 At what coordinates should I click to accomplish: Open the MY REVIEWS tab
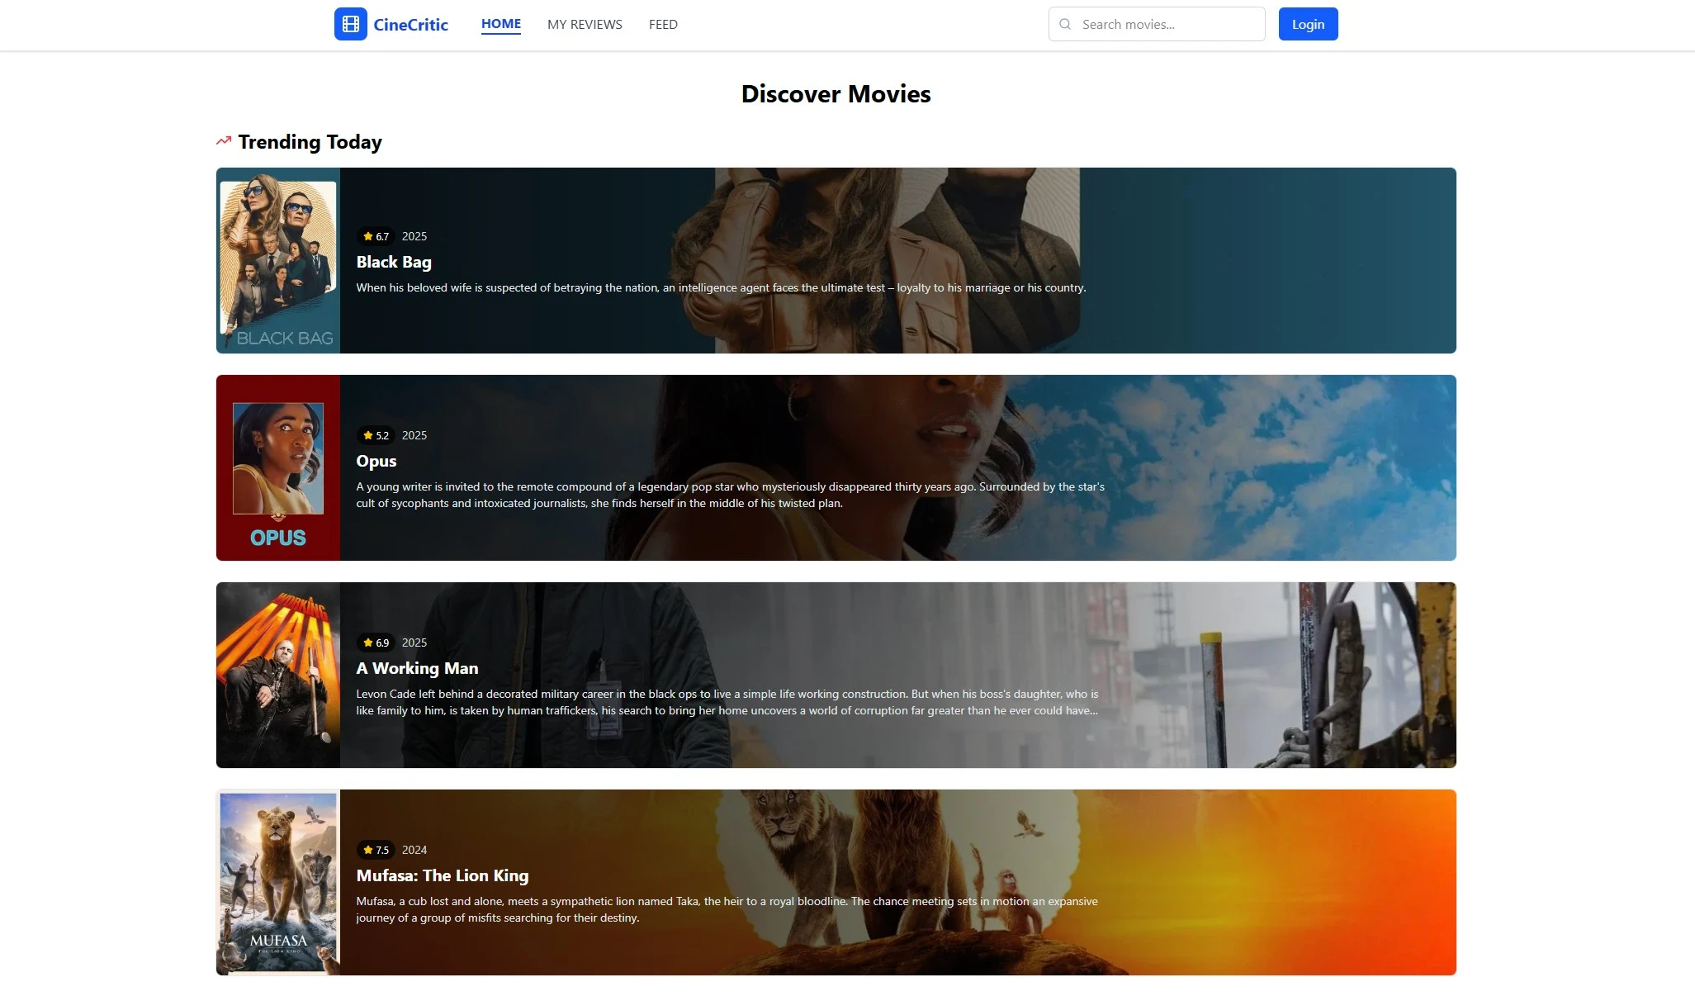(x=585, y=25)
